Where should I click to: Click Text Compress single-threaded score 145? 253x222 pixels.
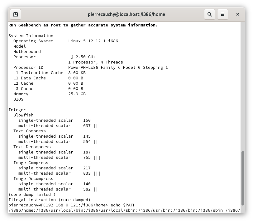tap(87, 136)
